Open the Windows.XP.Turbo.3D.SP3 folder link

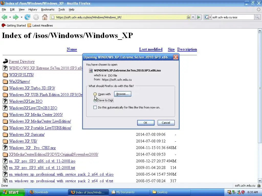[x=32, y=88]
